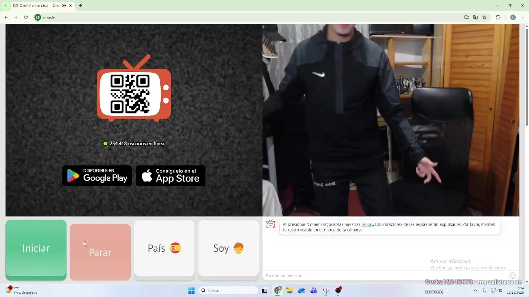This screenshot has height=297, width=529.
Task: Click the OmeTV QR code TV logo
Action: coord(133,88)
